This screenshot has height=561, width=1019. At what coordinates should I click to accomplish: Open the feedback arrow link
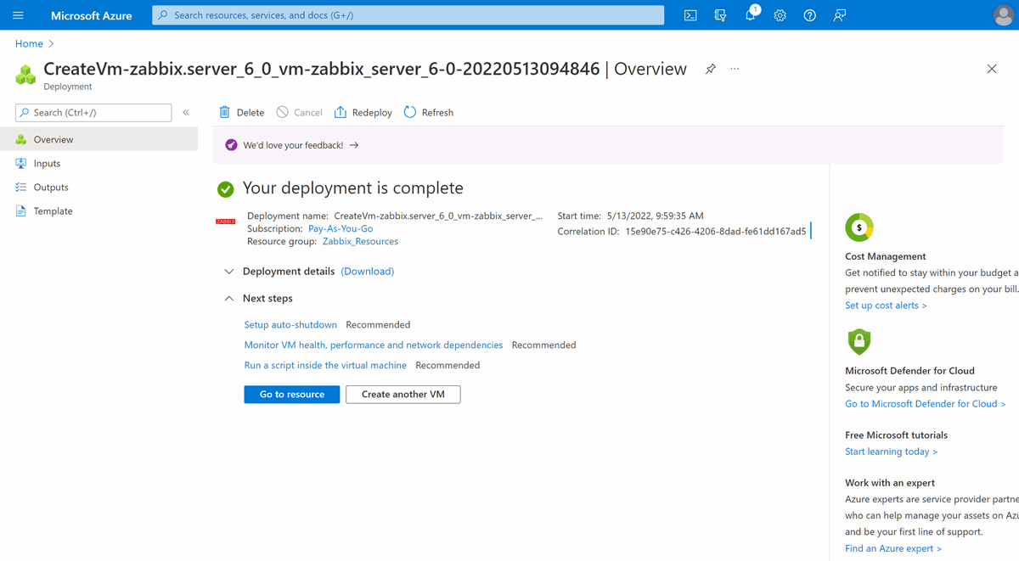tap(354, 145)
